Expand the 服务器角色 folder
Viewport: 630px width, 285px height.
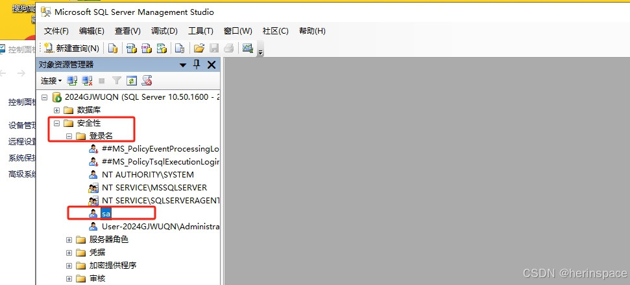click(x=69, y=240)
